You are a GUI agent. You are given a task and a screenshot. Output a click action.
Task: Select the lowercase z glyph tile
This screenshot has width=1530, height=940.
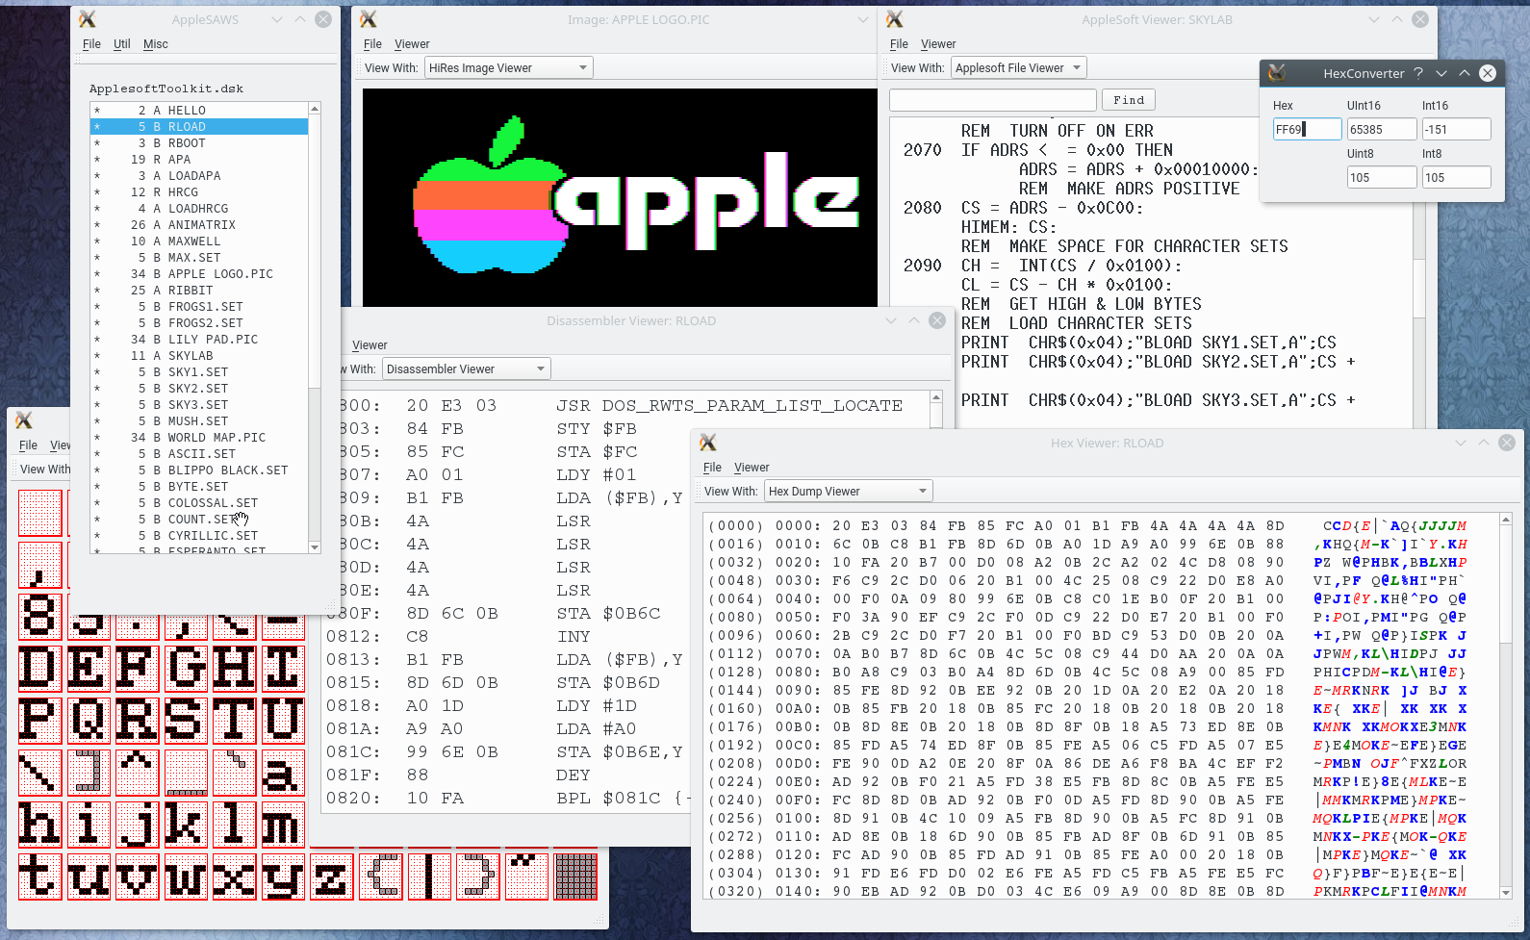pyautogui.click(x=331, y=876)
